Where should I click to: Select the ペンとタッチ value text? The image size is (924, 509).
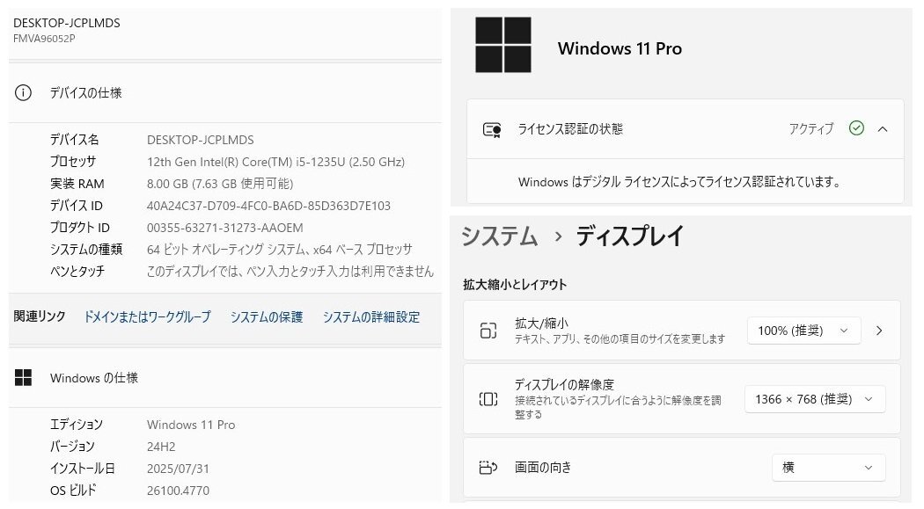point(290,272)
